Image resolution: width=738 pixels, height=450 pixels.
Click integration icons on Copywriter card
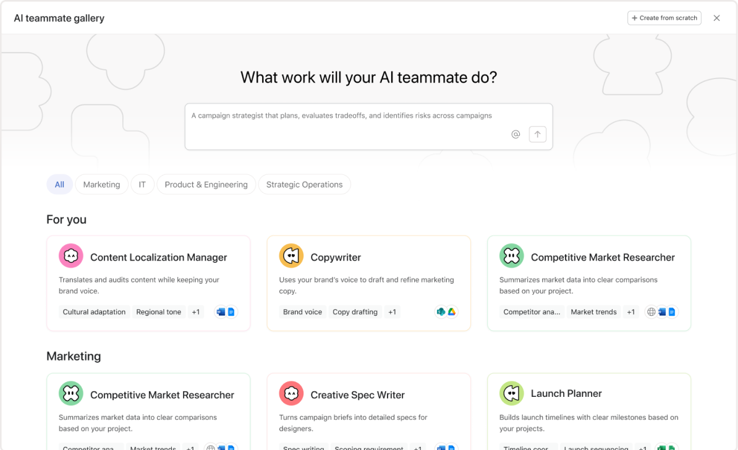446,312
